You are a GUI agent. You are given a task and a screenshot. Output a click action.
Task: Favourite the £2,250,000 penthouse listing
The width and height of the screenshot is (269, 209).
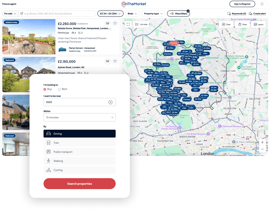115,23
